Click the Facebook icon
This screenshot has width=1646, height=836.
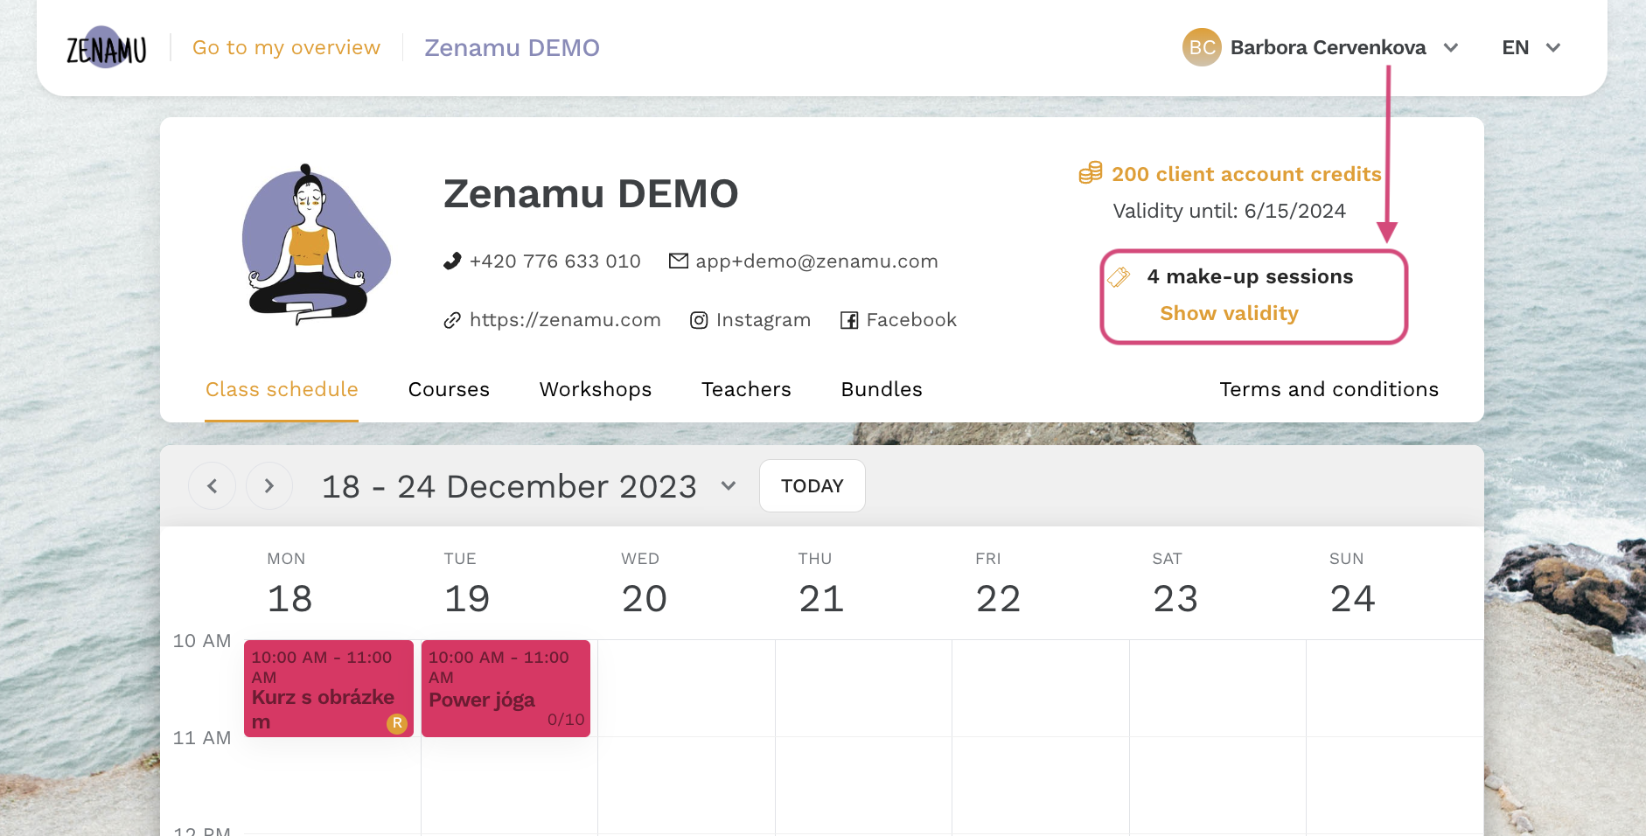point(849,320)
